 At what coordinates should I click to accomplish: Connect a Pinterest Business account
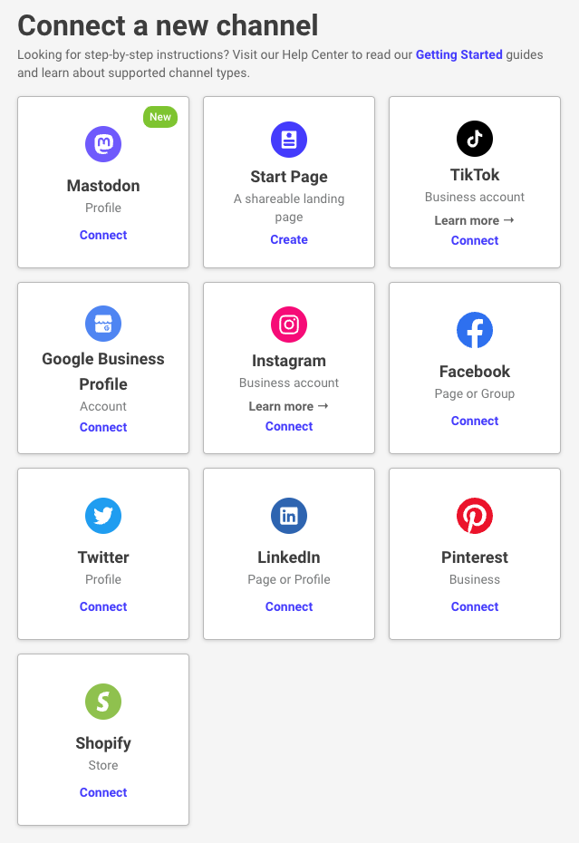coord(475,606)
